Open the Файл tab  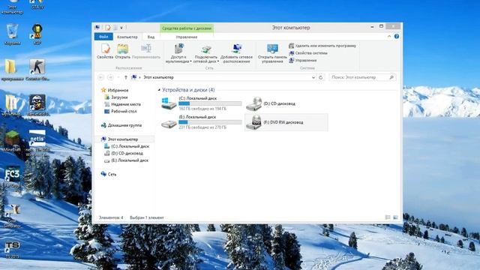pyautogui.click(x=103, y=37)
